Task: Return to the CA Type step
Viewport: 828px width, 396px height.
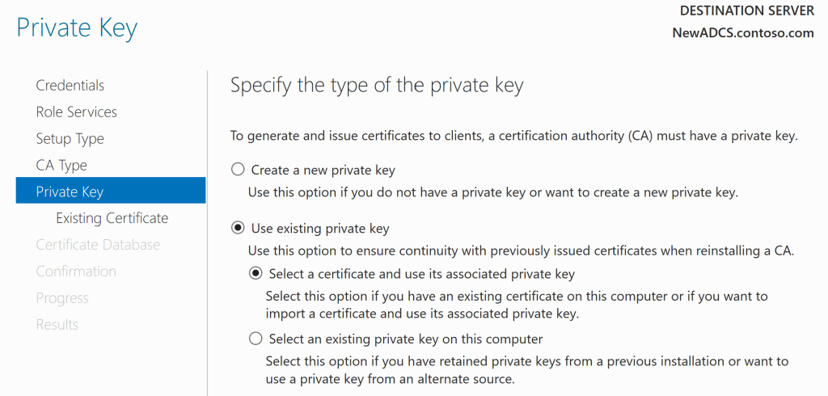Action: coord(61,166)
